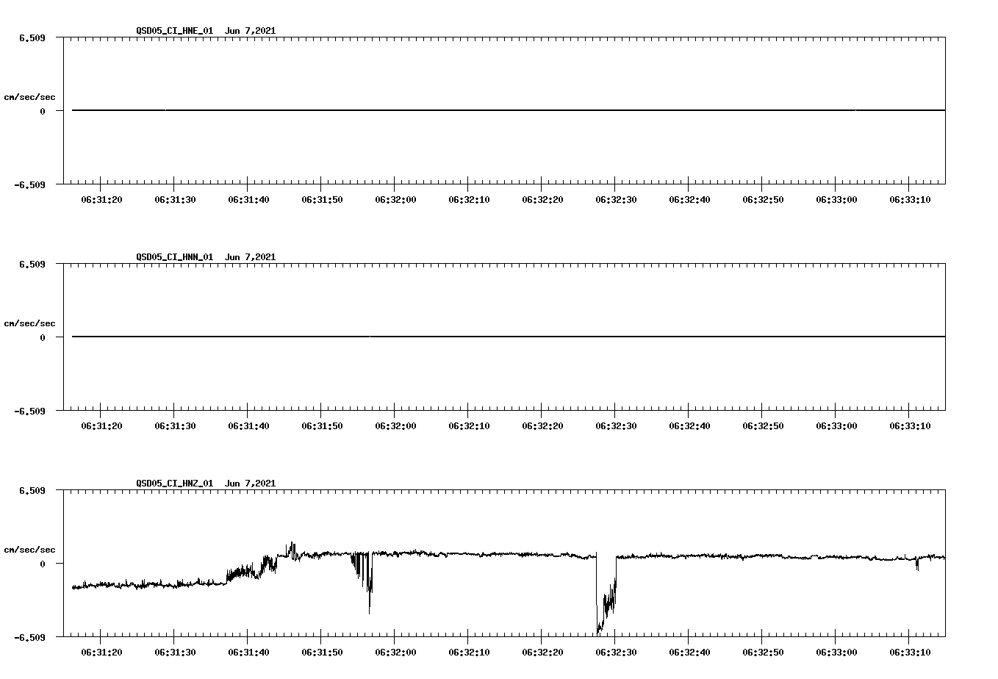Click 06:32:30 time label under HNZ chart
Viewport: 998px width, 679px height.
pos(616,653)
